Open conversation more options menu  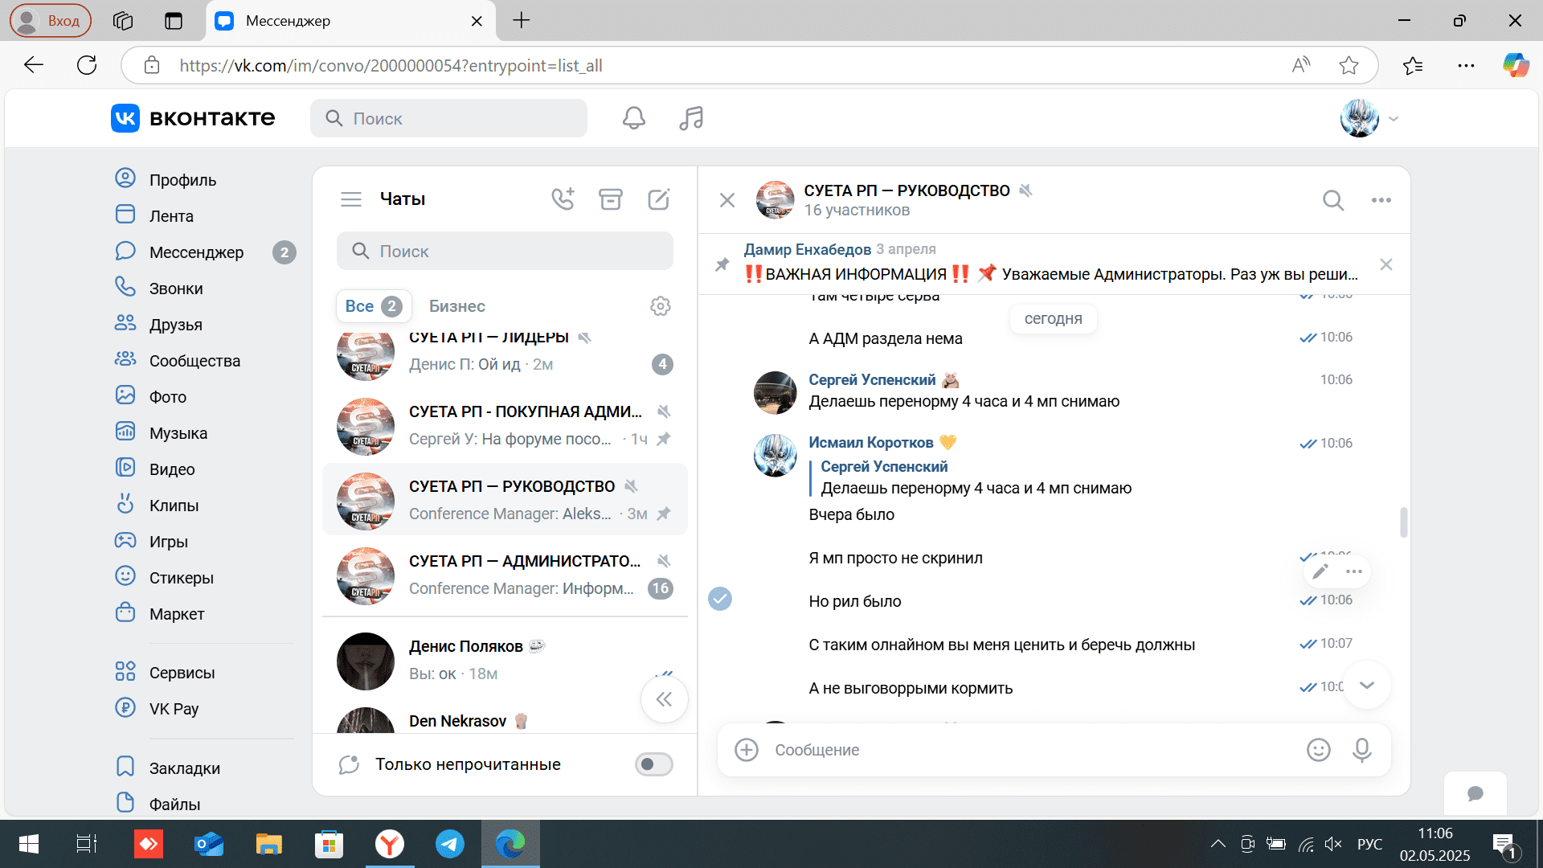(x=1381, y=200)
